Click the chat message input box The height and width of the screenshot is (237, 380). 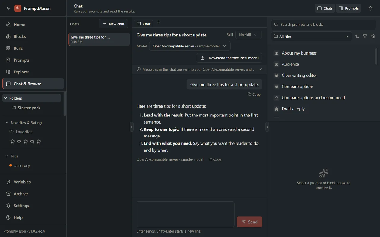click(x=185, y=214)
